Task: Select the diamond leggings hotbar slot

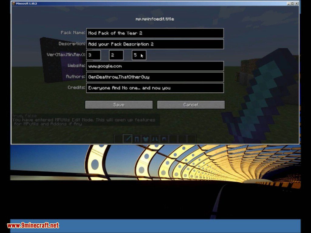Action: coord(137,139)
